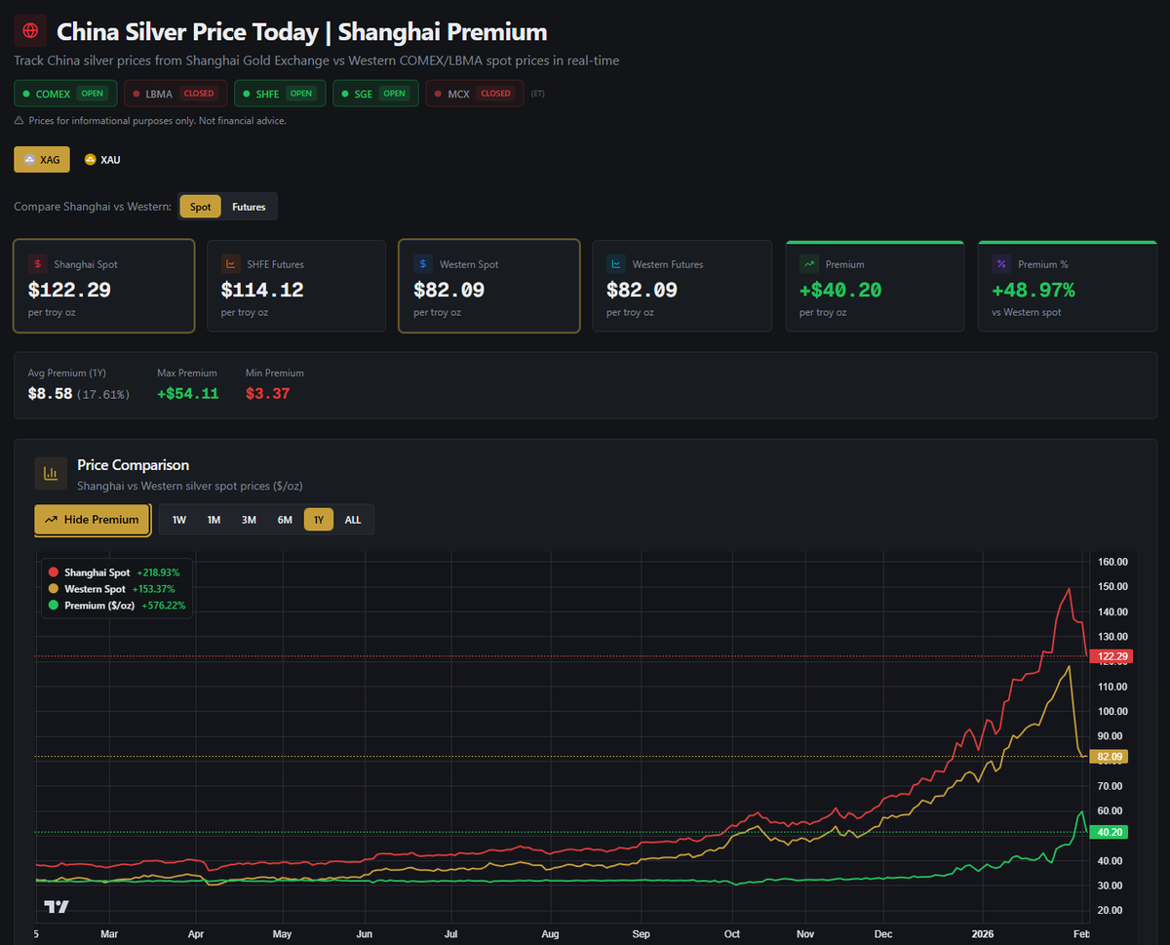Click the green status dot for COMEX
1170x945 pixels.
pos(26,94)
